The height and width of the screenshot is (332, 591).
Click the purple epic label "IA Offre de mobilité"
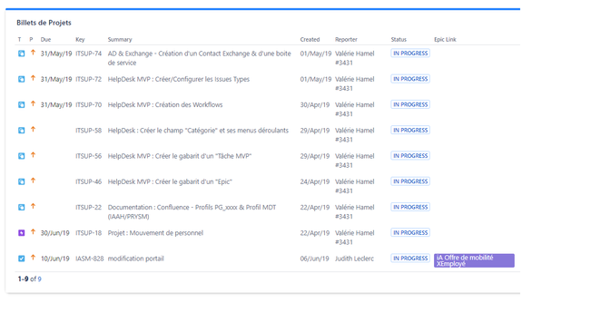474,260
